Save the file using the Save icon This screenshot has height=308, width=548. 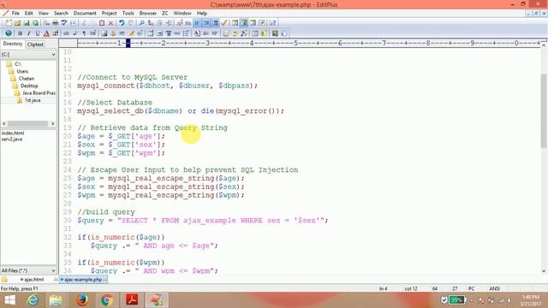pos(27,23)
